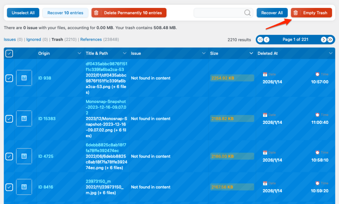Screen dimensions: 339x204
Task: Click trash icon on Delete Permanently button
Action: [96, 13]
